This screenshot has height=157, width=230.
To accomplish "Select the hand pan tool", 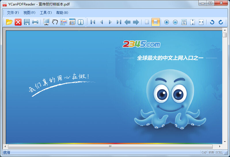I will click(x=55, y=22).
